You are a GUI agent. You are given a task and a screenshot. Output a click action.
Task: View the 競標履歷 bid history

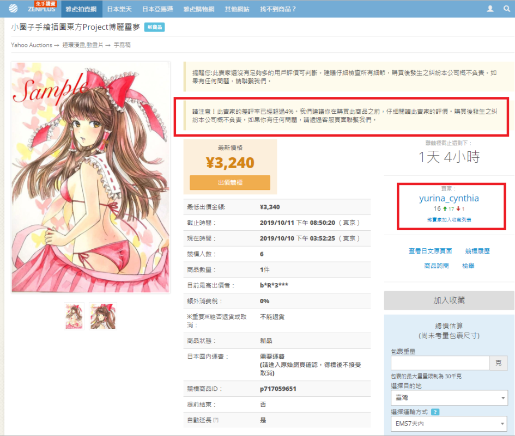click(x=477, y=251)
